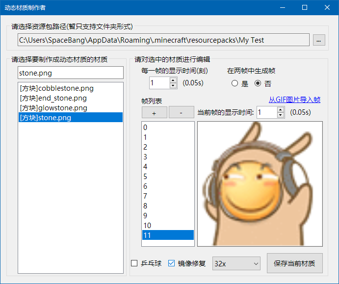Select frame 4 in the frame list

click(x=168, y=166)
